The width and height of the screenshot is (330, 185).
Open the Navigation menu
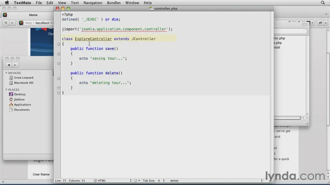93,3
